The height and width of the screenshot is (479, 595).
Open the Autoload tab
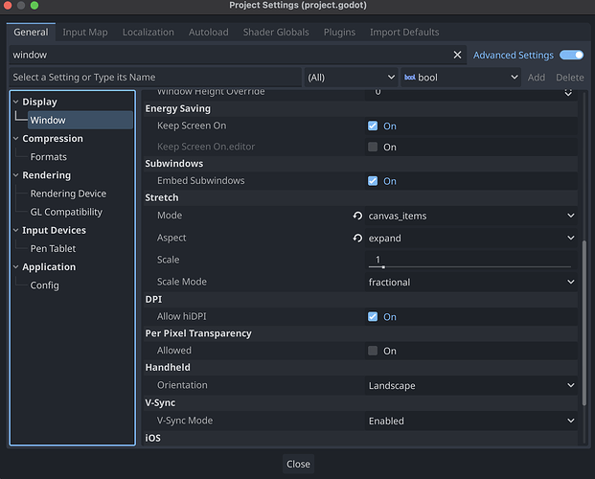208,33
